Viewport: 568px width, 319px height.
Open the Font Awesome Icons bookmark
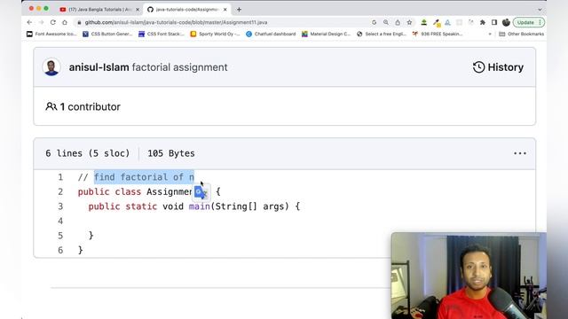coord(51,34)
